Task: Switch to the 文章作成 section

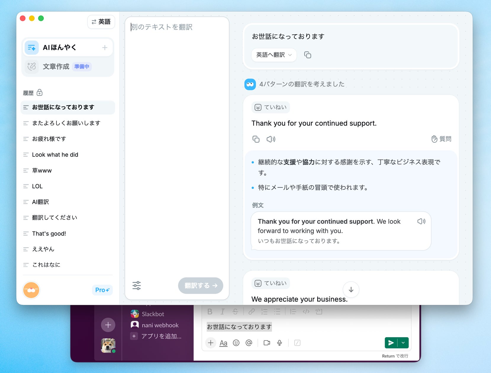Action: 56,67
